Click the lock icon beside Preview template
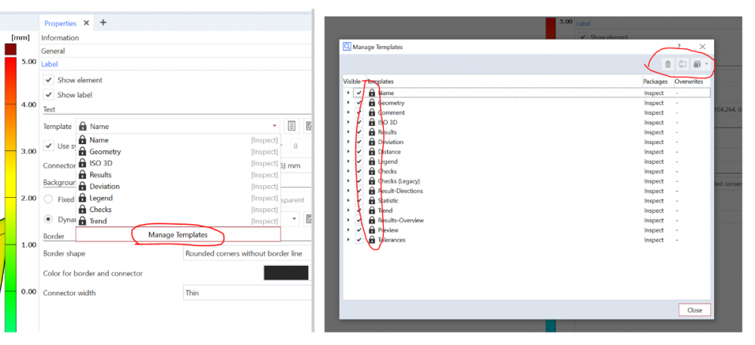 (372, 230)
